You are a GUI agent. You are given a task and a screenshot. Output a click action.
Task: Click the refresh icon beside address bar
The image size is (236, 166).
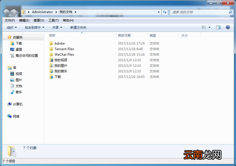coord(165,12)
